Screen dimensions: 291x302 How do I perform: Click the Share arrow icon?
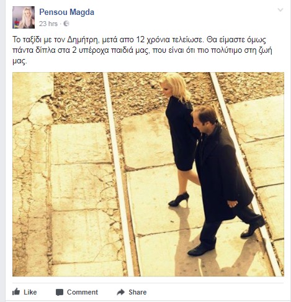pos(121,292)
